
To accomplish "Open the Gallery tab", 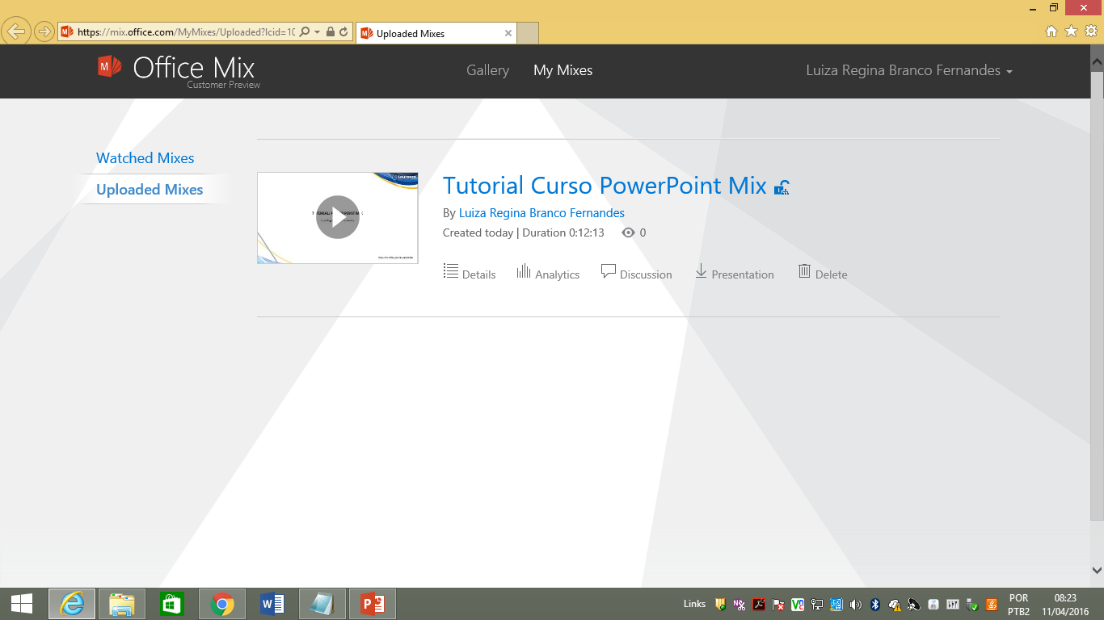I will pyautogui.click(x=487, y=70).
